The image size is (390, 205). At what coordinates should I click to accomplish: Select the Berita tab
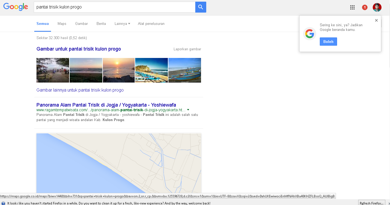pos(101,24)
